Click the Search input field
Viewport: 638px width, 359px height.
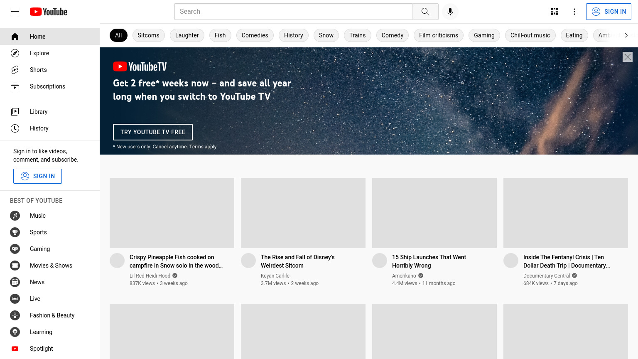[293, 12]
